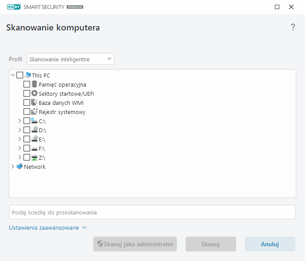Click the memory chip icon for Pamięć operacyjna
The width and height of the screenshot is (305, 261).
pyautogui.click(x=34, y=84)
